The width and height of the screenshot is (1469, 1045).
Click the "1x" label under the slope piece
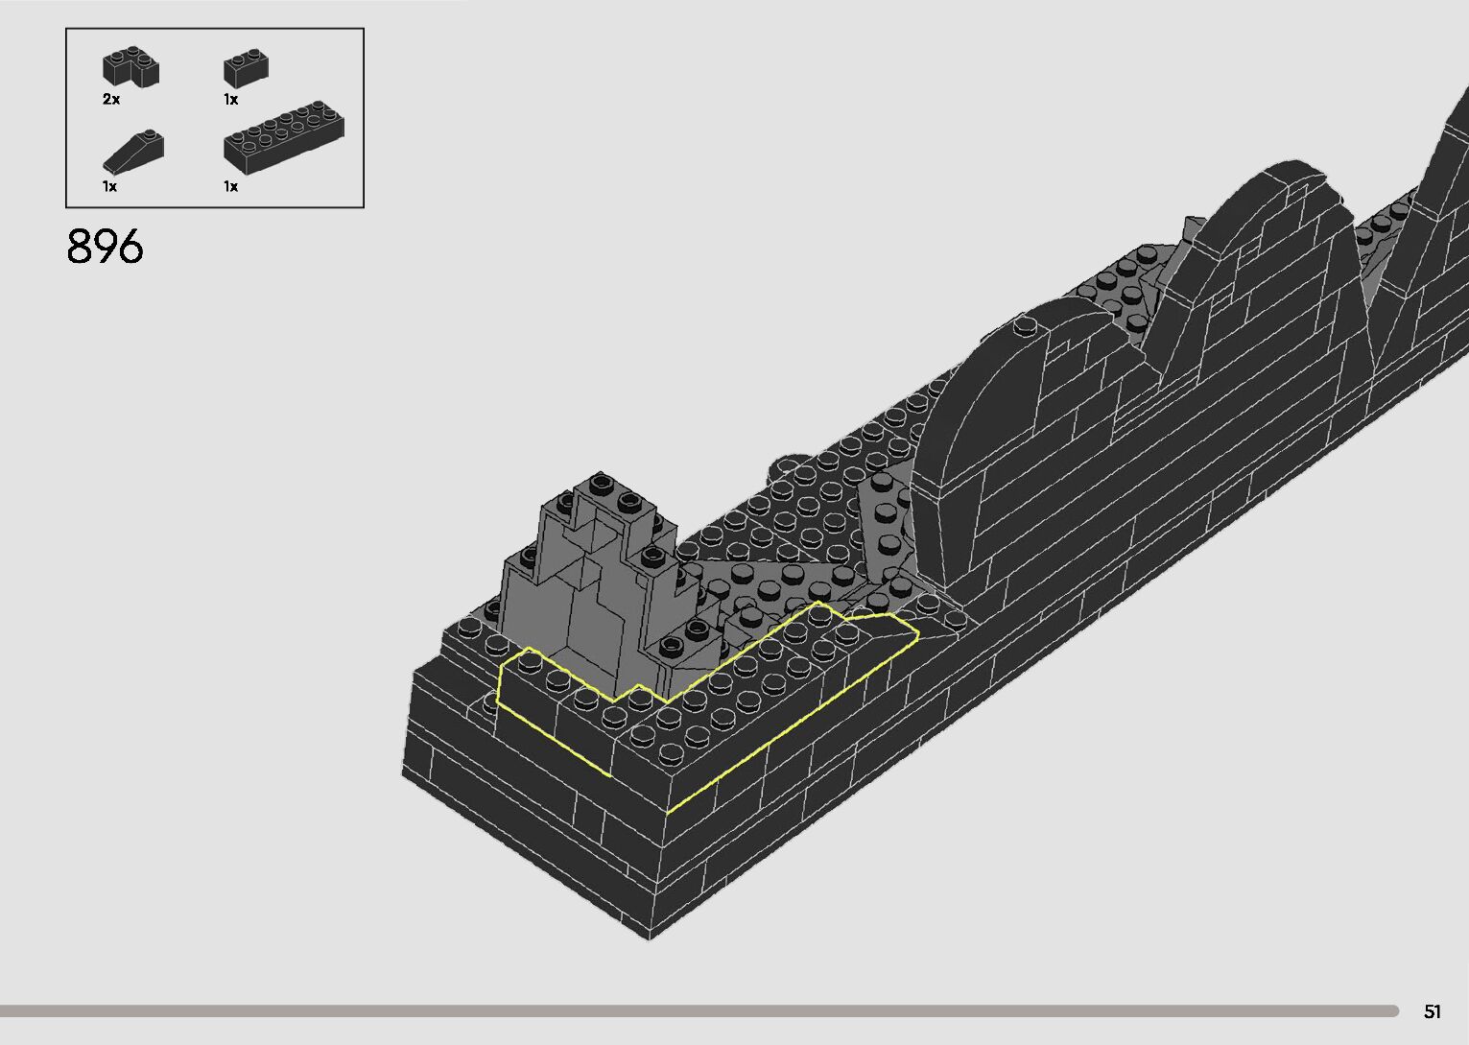(x=109, y=187)
